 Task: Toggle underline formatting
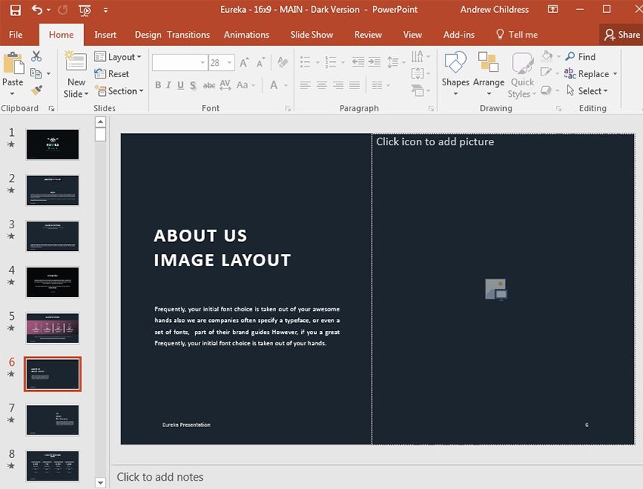(181, 85)
